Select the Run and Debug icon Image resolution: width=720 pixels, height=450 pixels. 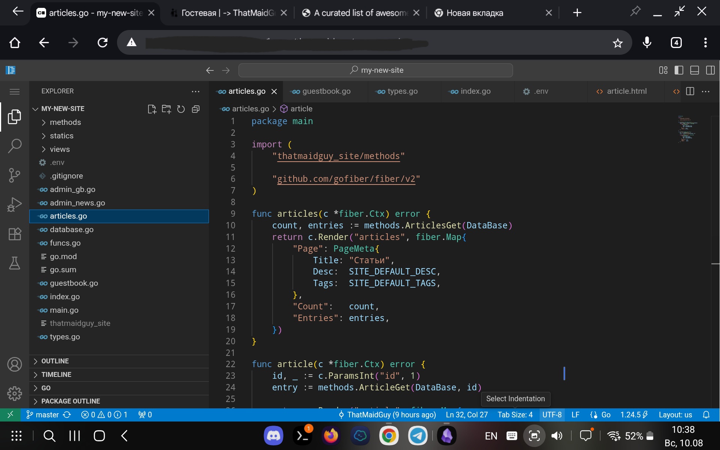point(15,204)
